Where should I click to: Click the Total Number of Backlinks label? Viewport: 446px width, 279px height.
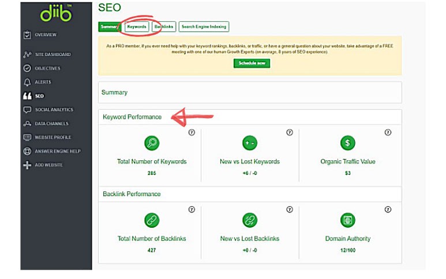pyautogui.click(x=152, y=239)
